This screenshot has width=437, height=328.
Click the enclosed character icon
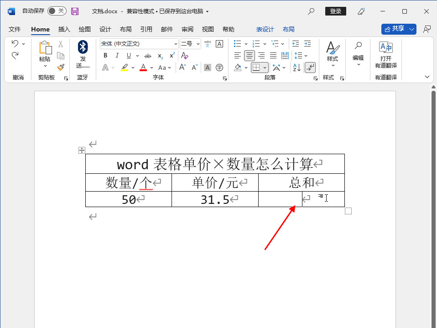click(x=219, y=68)
